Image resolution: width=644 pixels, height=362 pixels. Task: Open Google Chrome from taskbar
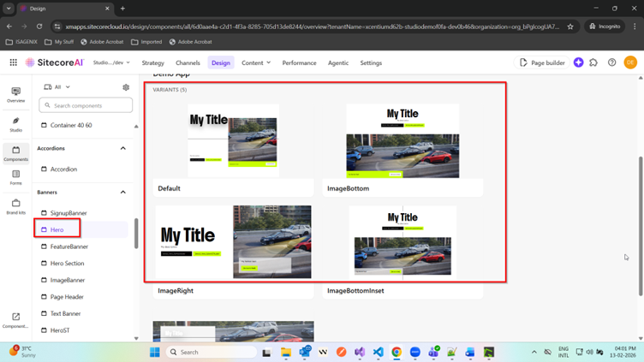(397, 352)
